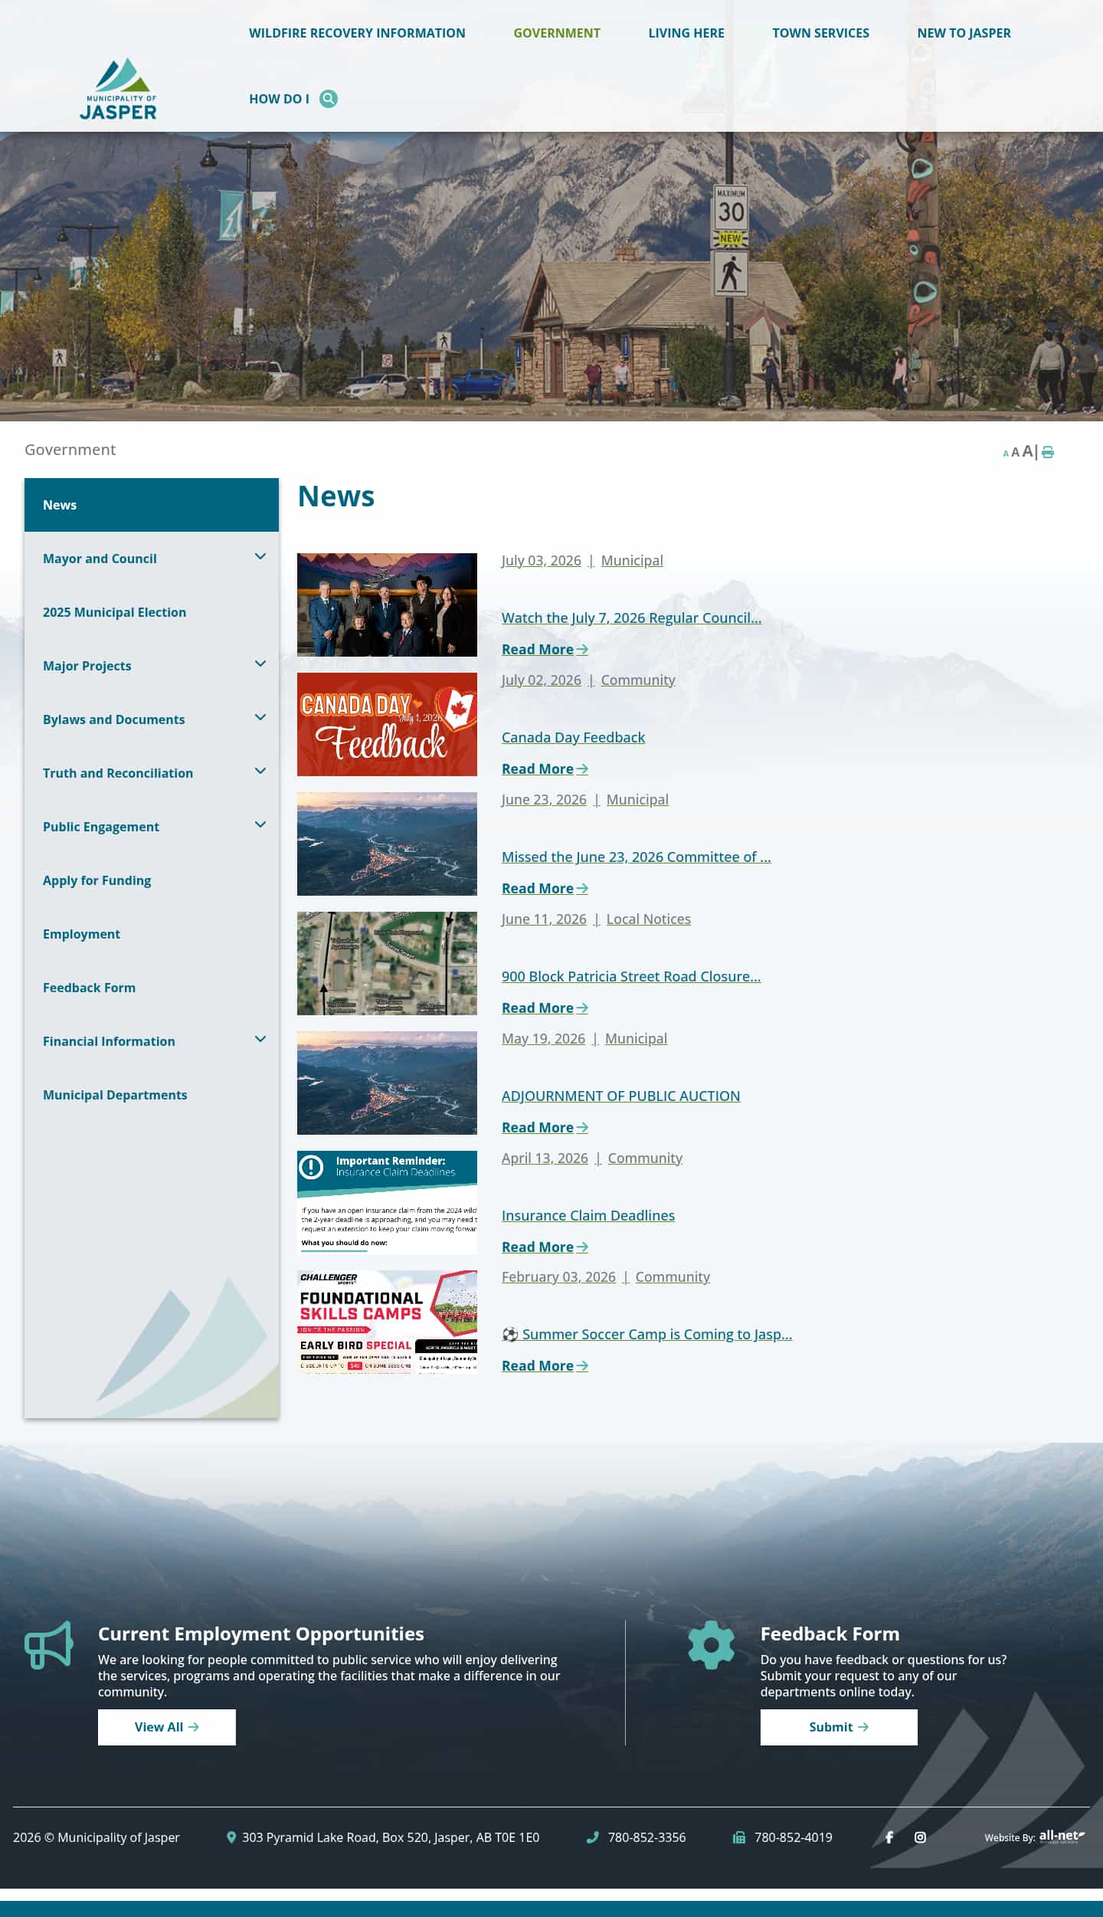Select the medium font size A

(x=1015, y=452)
